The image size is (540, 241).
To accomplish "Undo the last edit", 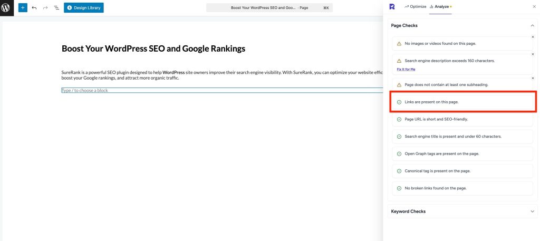I will point(34,8).
